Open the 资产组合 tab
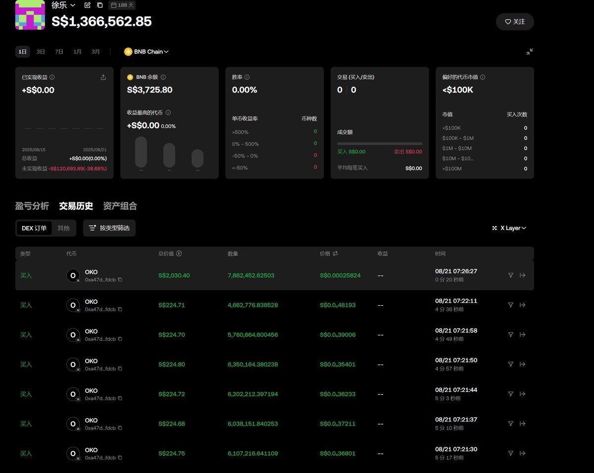Viewport: 594px width, 473px height. (x=120, y=206)
